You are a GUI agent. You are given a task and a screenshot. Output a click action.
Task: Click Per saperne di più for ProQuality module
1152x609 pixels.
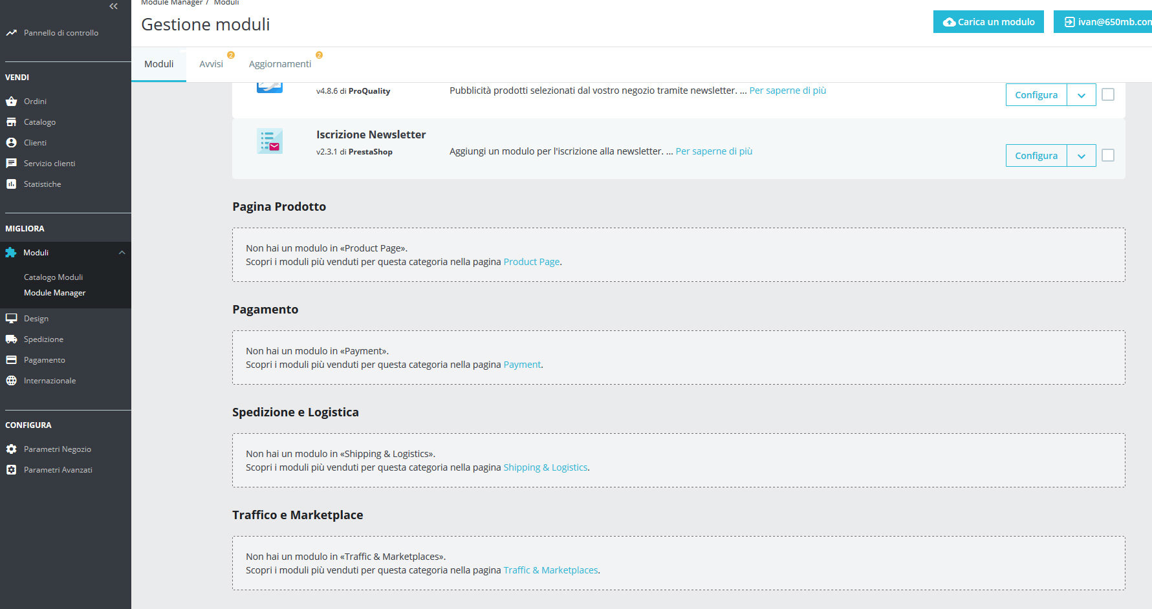click(x=788, y=91)
